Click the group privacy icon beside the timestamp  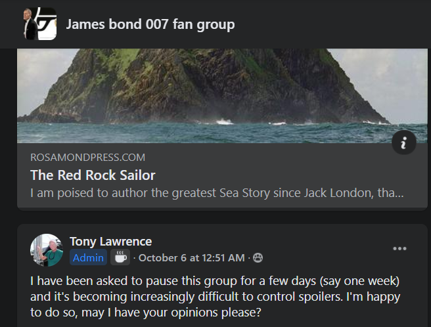258,258
